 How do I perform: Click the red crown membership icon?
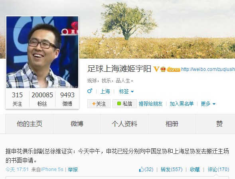[x=163, y=69]
